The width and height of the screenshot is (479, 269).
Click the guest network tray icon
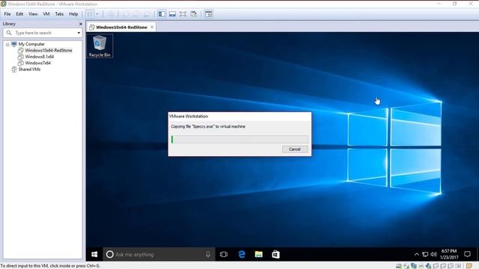(425, 254)
